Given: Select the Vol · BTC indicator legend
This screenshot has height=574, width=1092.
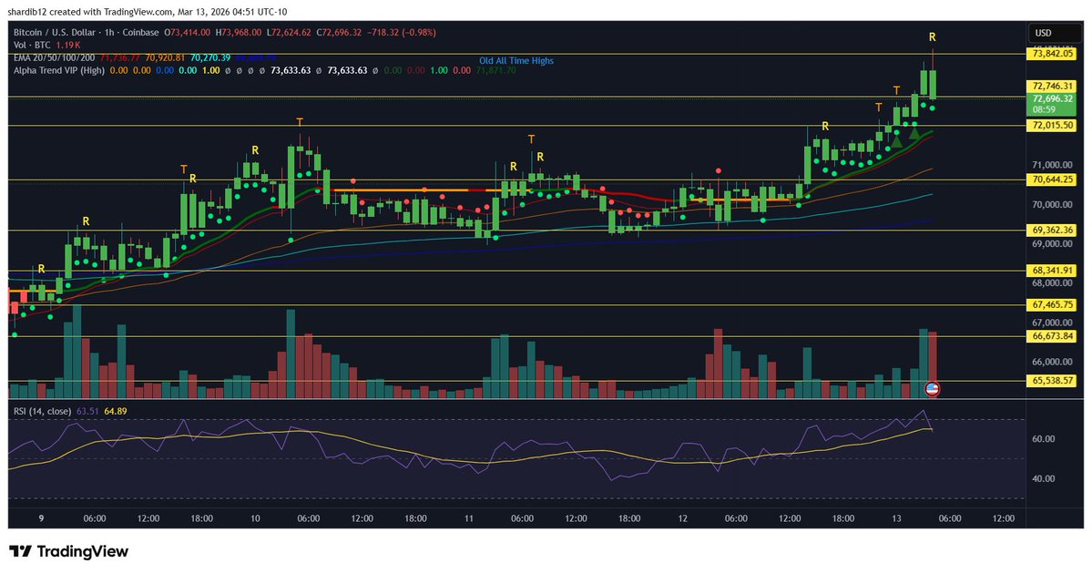Looking at the screenshot, I should [32, 46].
